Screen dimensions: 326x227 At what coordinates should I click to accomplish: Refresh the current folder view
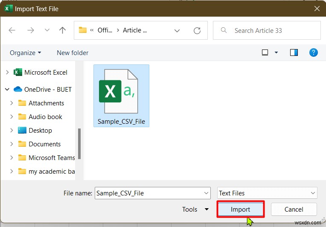197,31
